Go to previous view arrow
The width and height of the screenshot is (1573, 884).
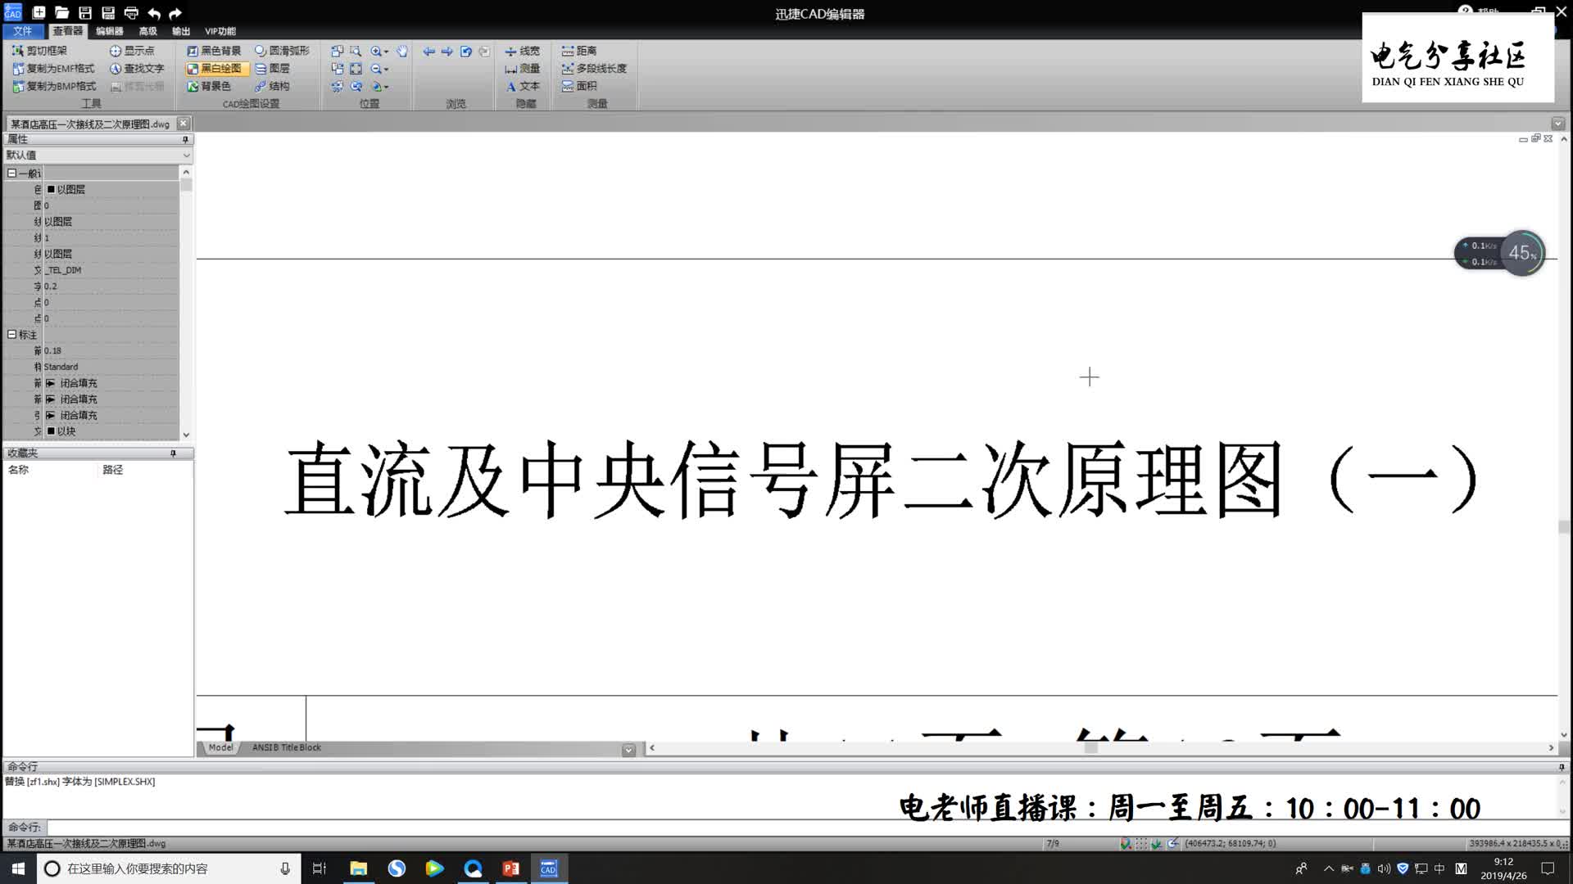click(428, 51)
